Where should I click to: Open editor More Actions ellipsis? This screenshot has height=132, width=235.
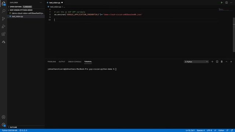pyautogui.click(x=231, y=3)
